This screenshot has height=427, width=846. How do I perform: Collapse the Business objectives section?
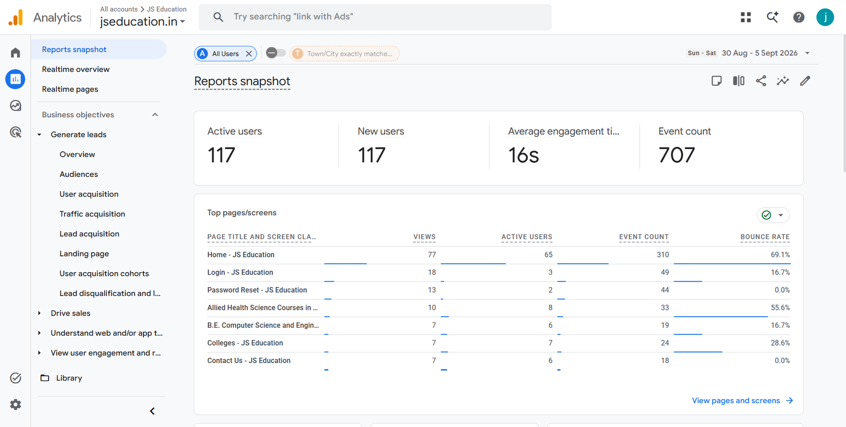pos(155,115)
